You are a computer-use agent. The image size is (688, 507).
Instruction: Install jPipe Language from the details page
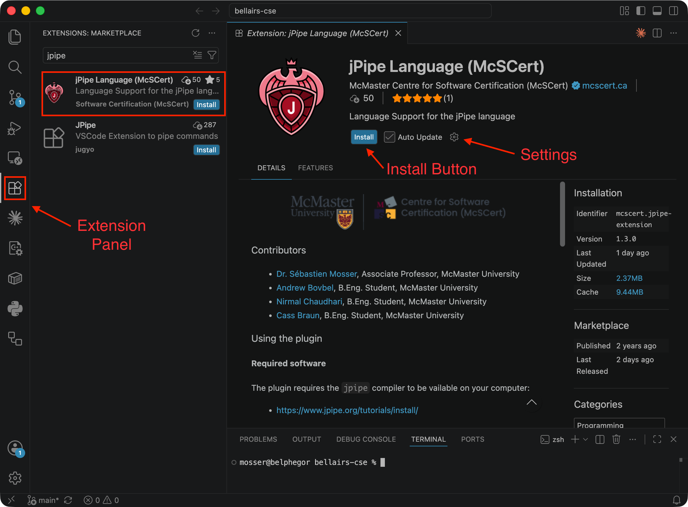(364, 137)
